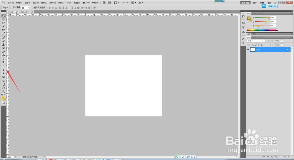Select the Dodge tool

tap(4, 62)
